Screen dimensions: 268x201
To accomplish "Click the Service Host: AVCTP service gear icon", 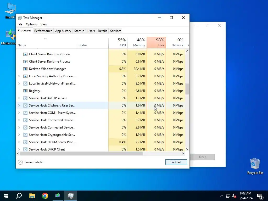I will click(x=25, y=98).
